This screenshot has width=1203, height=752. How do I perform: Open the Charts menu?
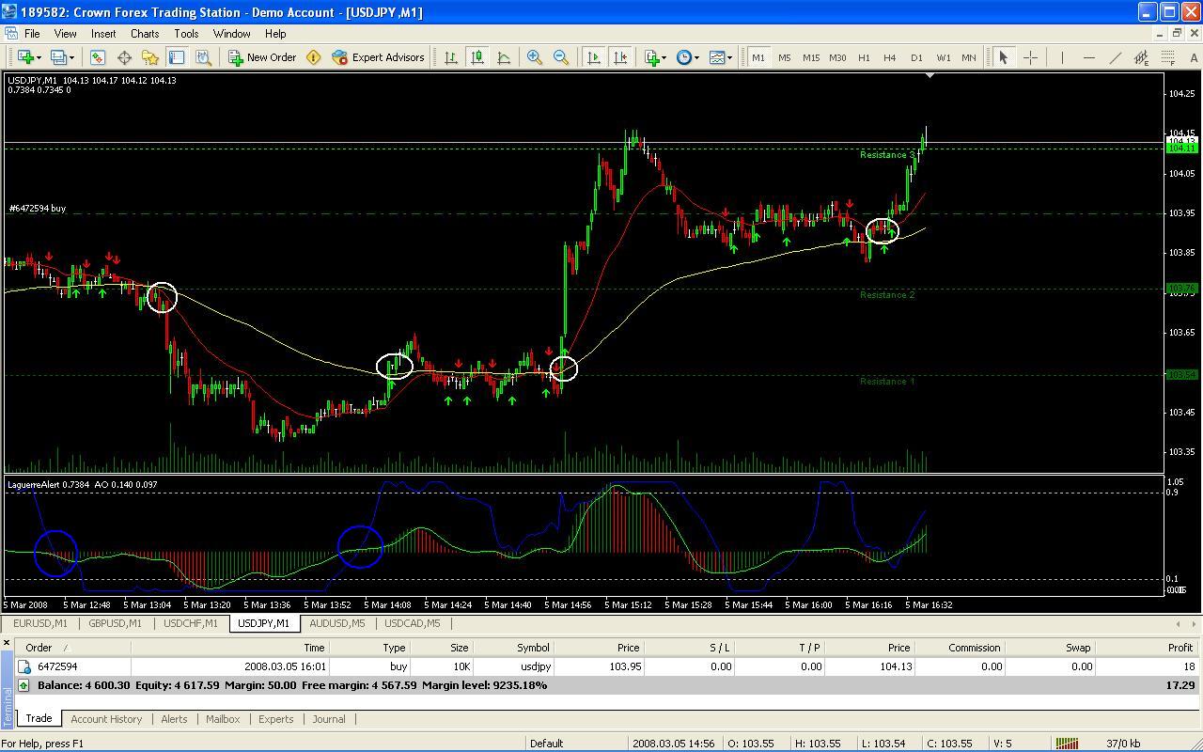tap(145, 33)
